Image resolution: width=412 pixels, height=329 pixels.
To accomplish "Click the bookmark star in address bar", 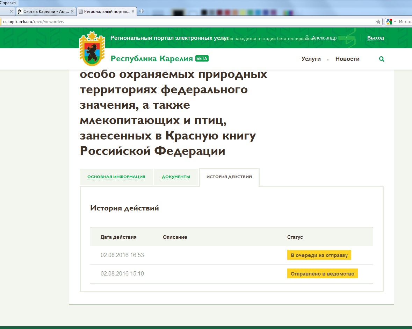I will 378,22.
